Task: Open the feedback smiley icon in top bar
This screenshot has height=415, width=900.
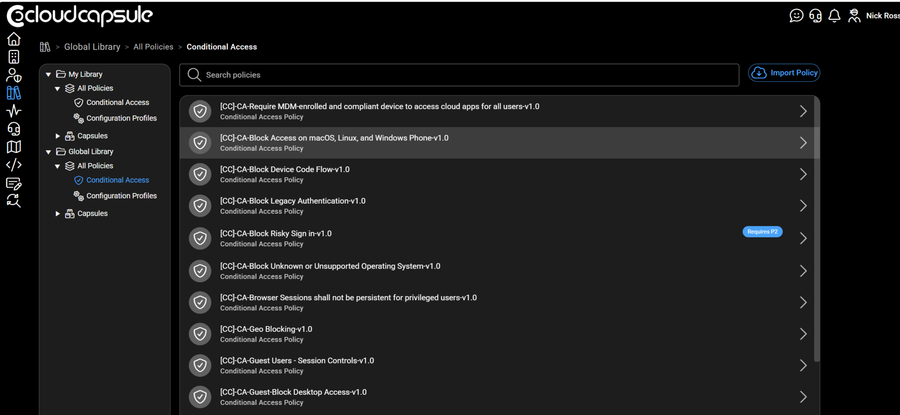Action: (x=797, y=15)
